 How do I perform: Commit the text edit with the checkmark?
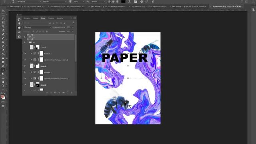coord(147,2)
